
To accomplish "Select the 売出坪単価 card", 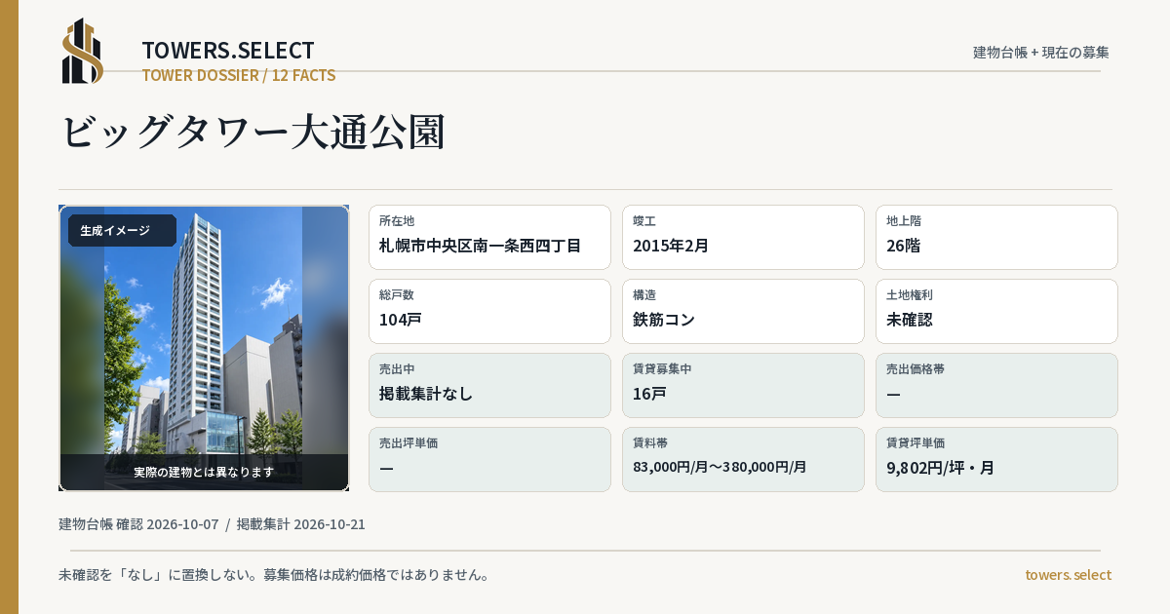I will pos(489,459).
